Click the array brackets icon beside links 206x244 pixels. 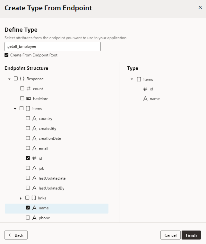33,198
